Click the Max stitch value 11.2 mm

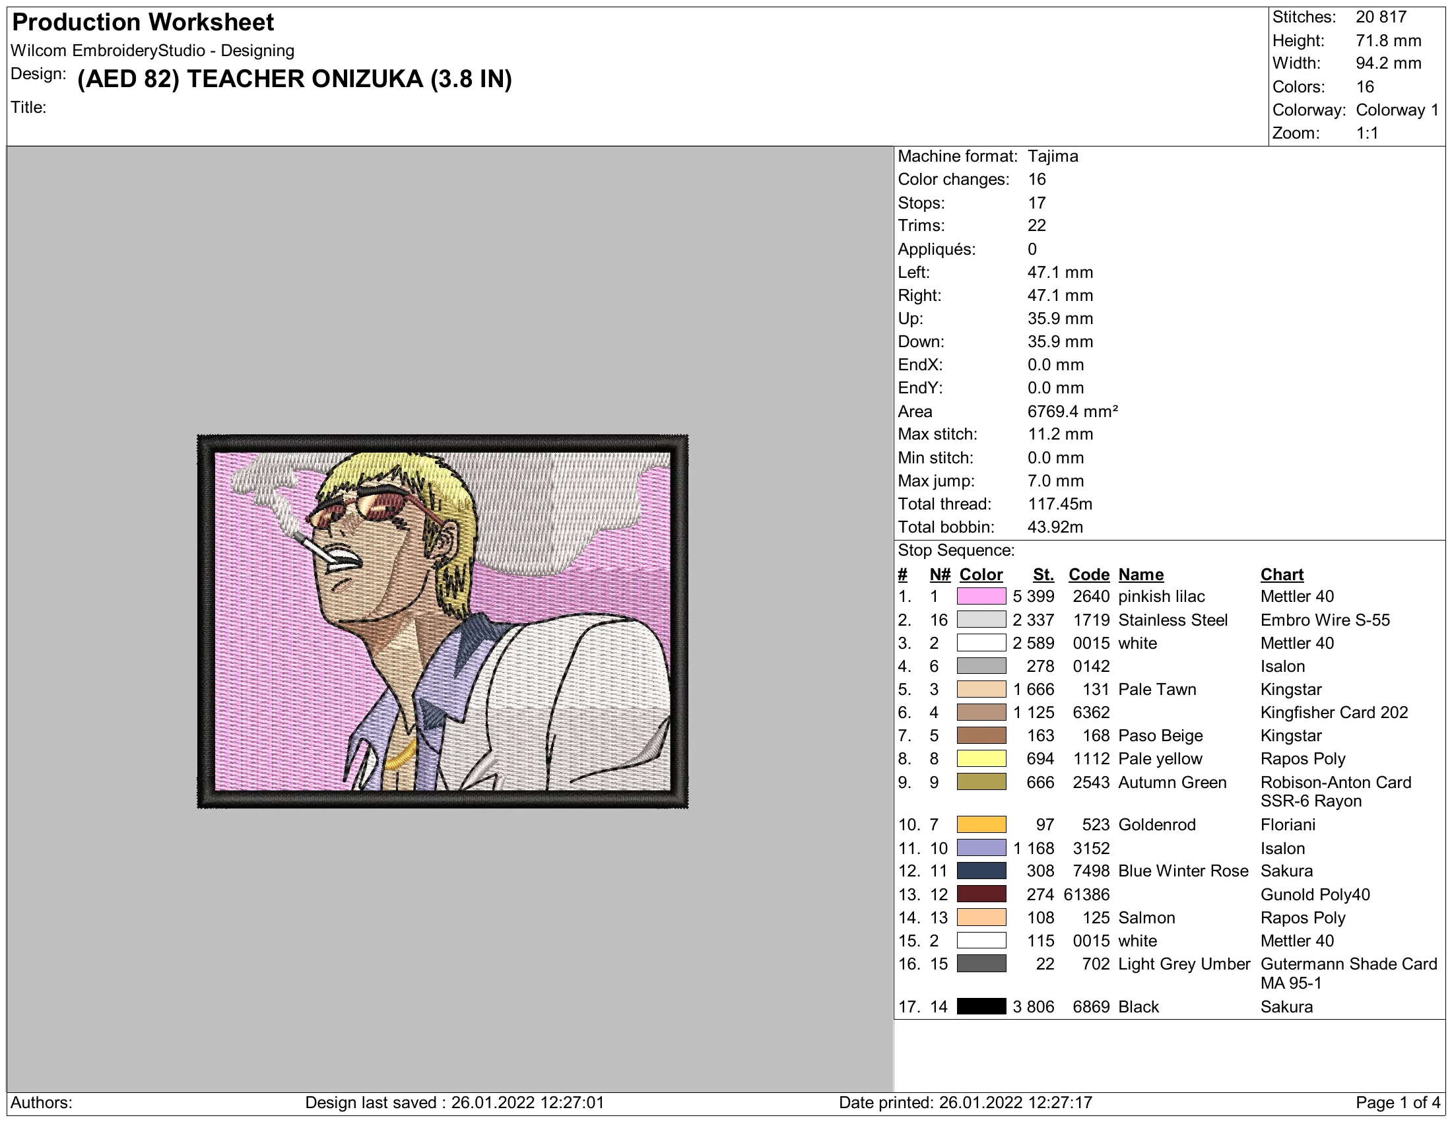(x=1061, y=434)
